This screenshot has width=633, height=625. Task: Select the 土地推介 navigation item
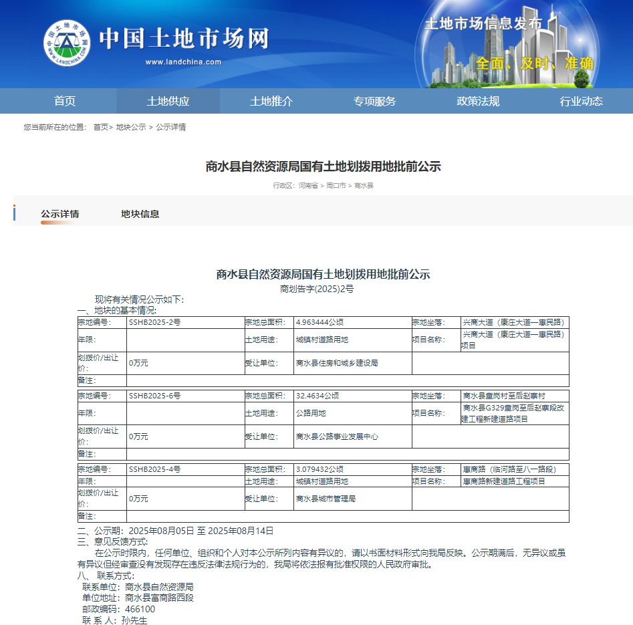click(271, 101)
